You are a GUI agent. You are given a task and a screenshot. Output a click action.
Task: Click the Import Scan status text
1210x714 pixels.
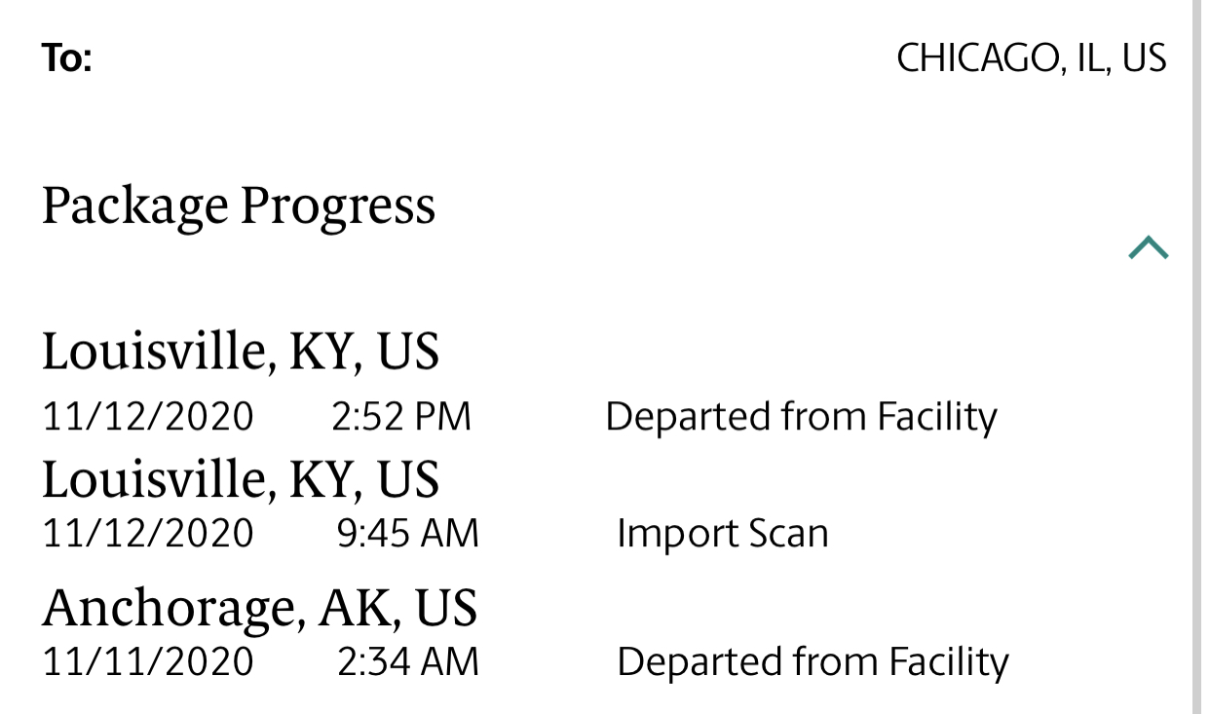[x=723, y=534]
